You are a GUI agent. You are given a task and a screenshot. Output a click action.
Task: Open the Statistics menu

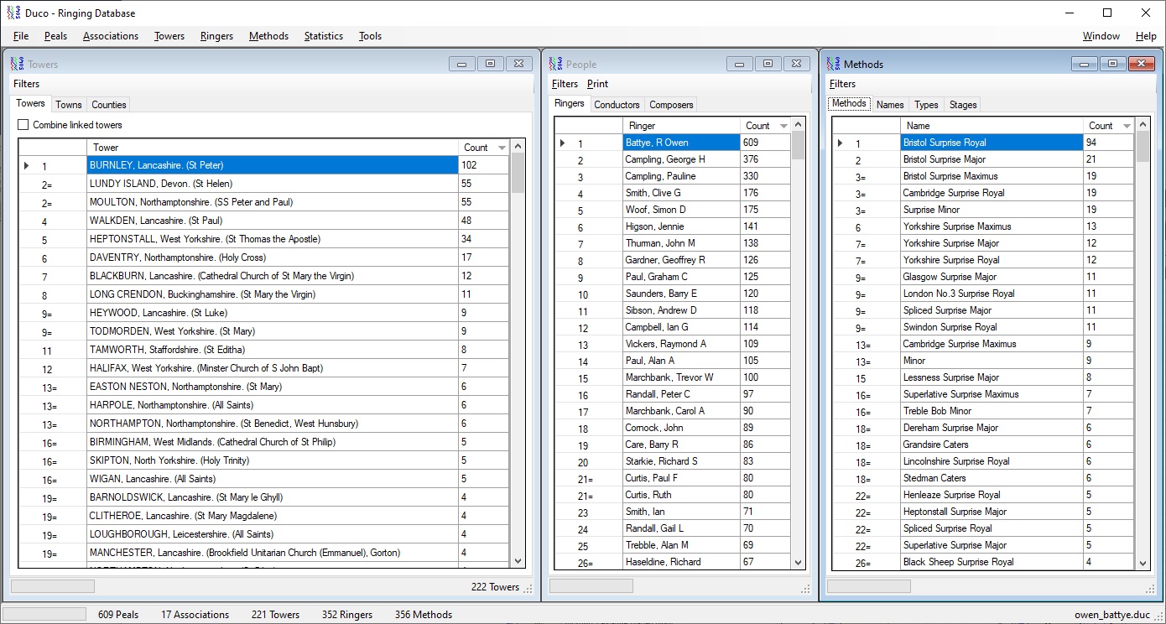(x=323, y=36)
